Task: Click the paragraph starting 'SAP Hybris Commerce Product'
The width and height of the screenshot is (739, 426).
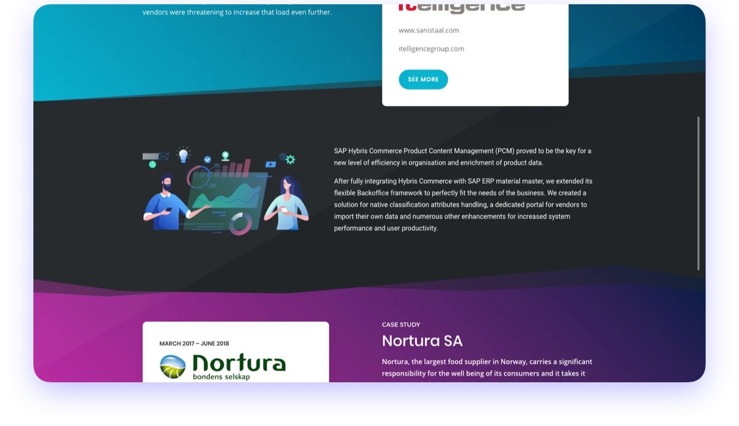Action: tap(462, 157)
